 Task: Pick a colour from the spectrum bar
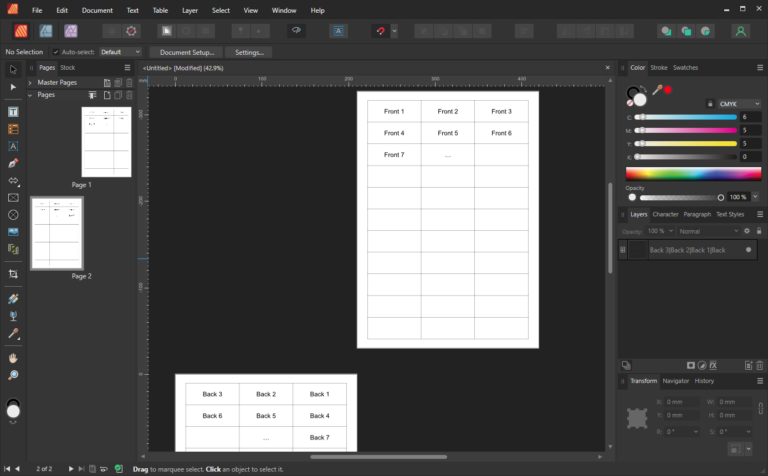(693, 174)
